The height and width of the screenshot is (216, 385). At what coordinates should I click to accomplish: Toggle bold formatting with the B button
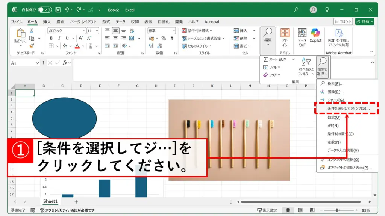(51, 39)
